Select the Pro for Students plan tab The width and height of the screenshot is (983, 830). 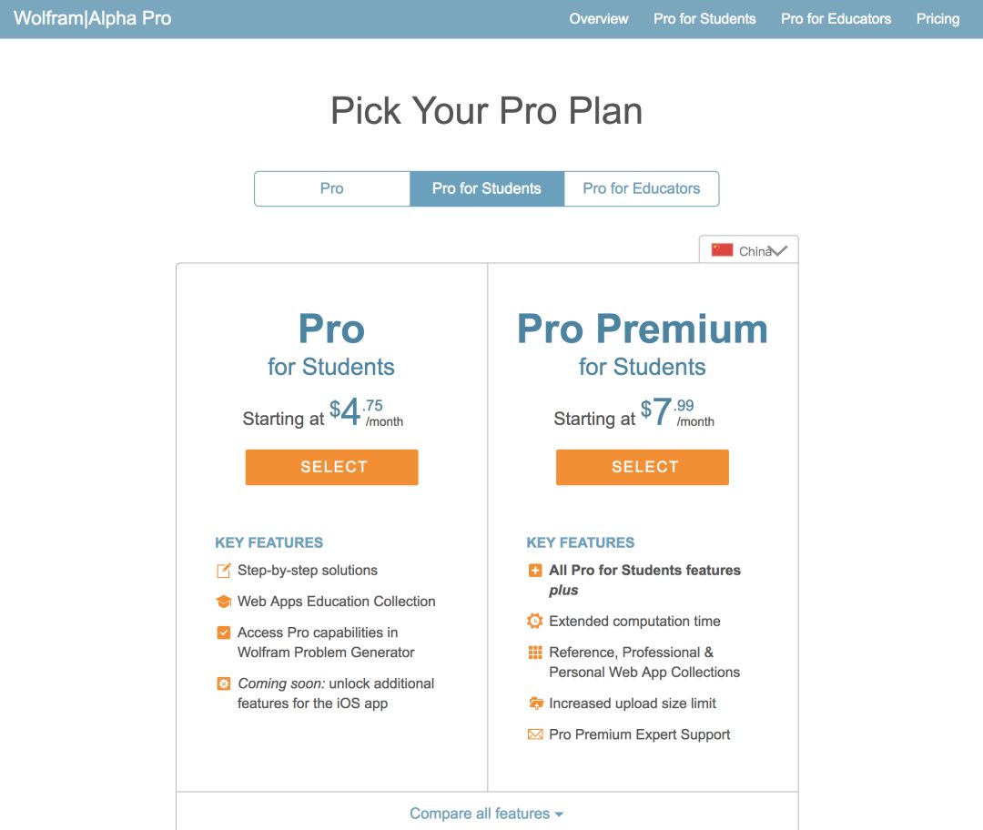pyautogui.click(x=486, y=188)
